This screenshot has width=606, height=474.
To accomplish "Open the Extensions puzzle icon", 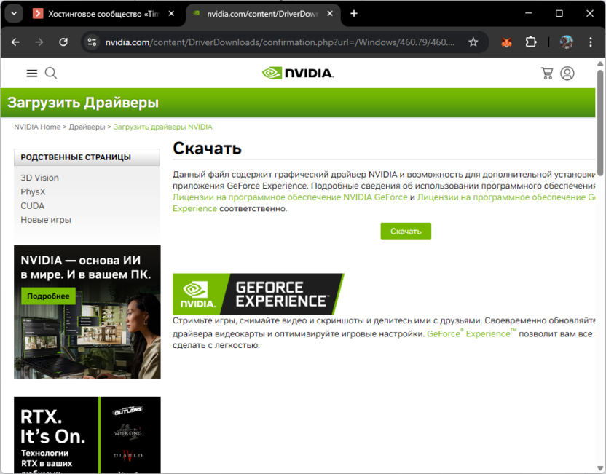I will [531, 42].
